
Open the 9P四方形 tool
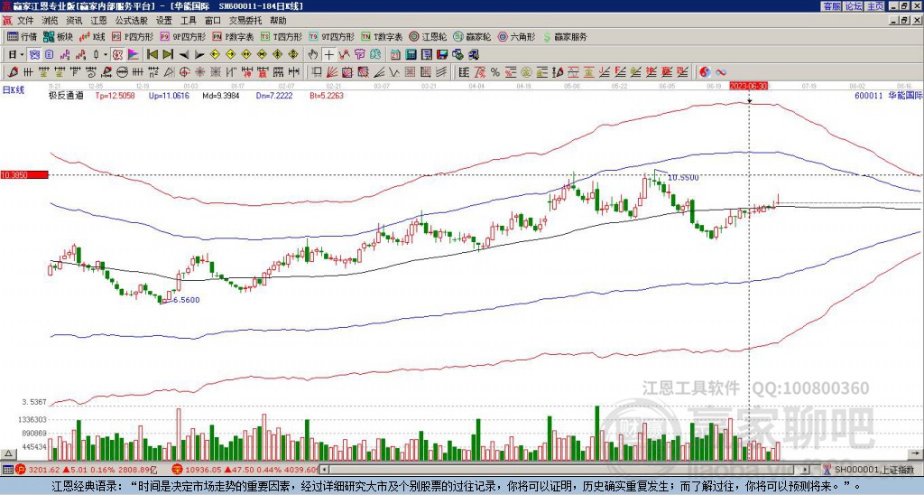[x=182, y=36]
